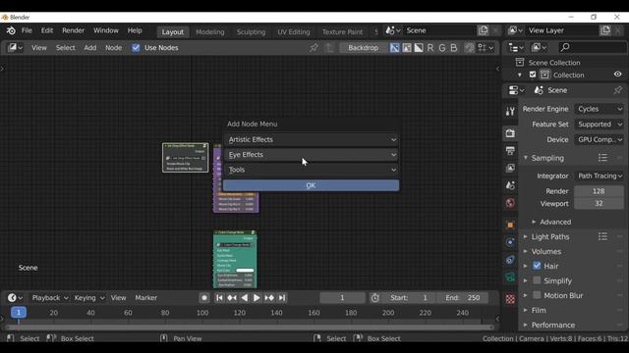
Task: Collapse the Collection tree in outliner
Action: click(x=520, y=75)
